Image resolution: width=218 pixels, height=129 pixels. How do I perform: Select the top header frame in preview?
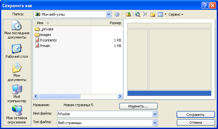[x=169, y=25]
